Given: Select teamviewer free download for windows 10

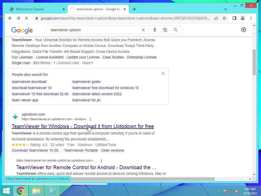Looking at the screenshot, I should pyautogui.click(x=106, y=88).
